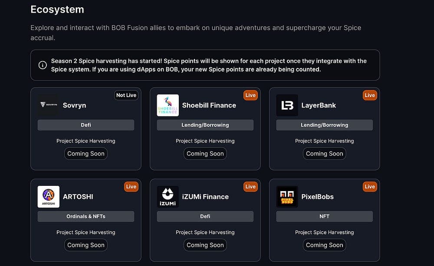Select Lending/Borrowing tag under Shoebill Finance
The width and height of the screenshot is (434, 266).
(x=205, y=125)
